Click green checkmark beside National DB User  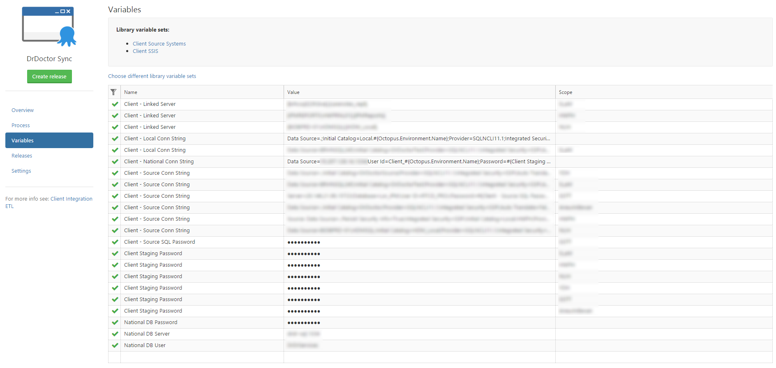pyautogui.click(x=115, y=345)
